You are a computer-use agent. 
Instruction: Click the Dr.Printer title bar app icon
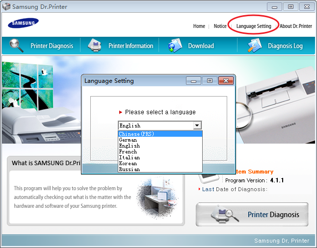tap(6, 6)
